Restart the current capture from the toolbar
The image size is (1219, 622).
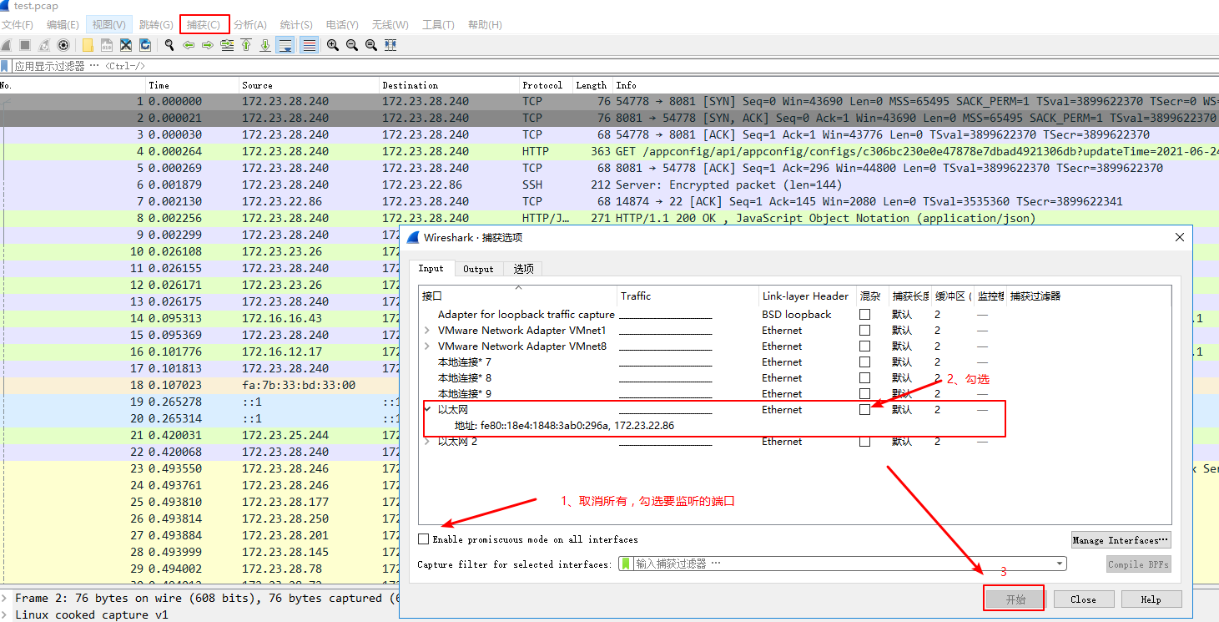tap(44, 45)
